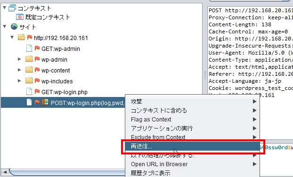This screenshot has height=177, width=293.
Task: Click the User-Agent: Mozilla/5.0 header line
Action: [251, 53]
